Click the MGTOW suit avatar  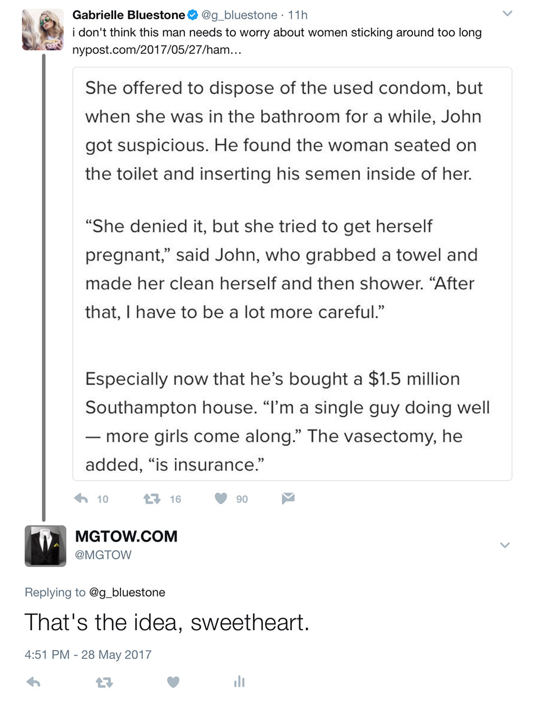point(45,546)
